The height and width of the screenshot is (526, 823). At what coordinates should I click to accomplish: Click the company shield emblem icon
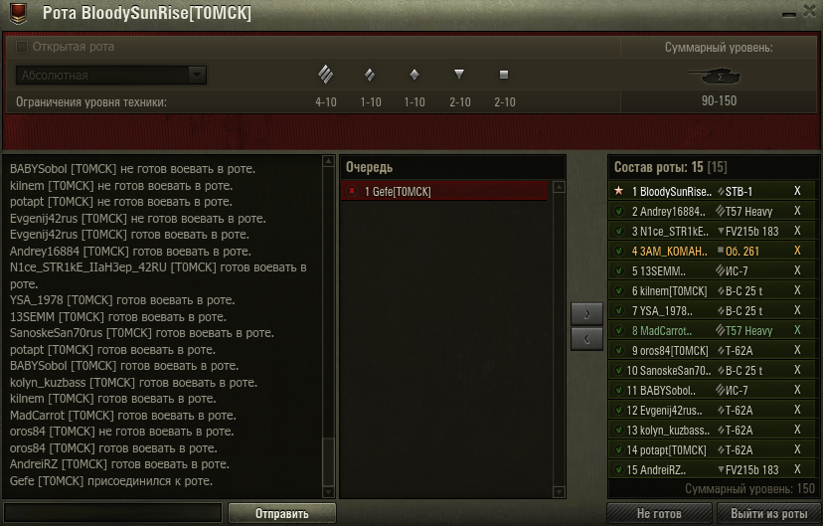pos(19,13)
